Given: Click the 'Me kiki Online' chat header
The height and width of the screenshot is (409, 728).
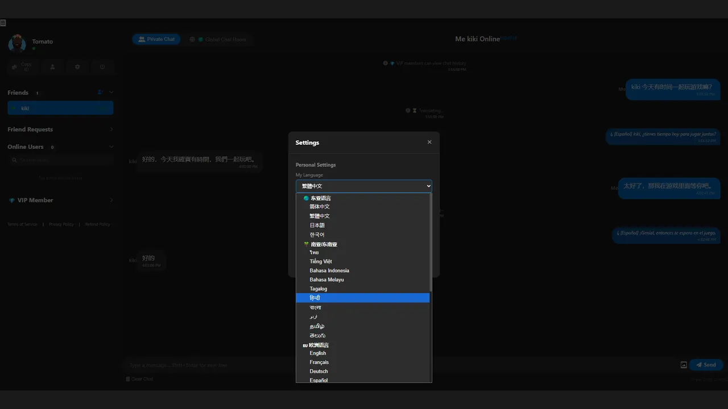Looking at the screenshot, I should click(477, 39).
